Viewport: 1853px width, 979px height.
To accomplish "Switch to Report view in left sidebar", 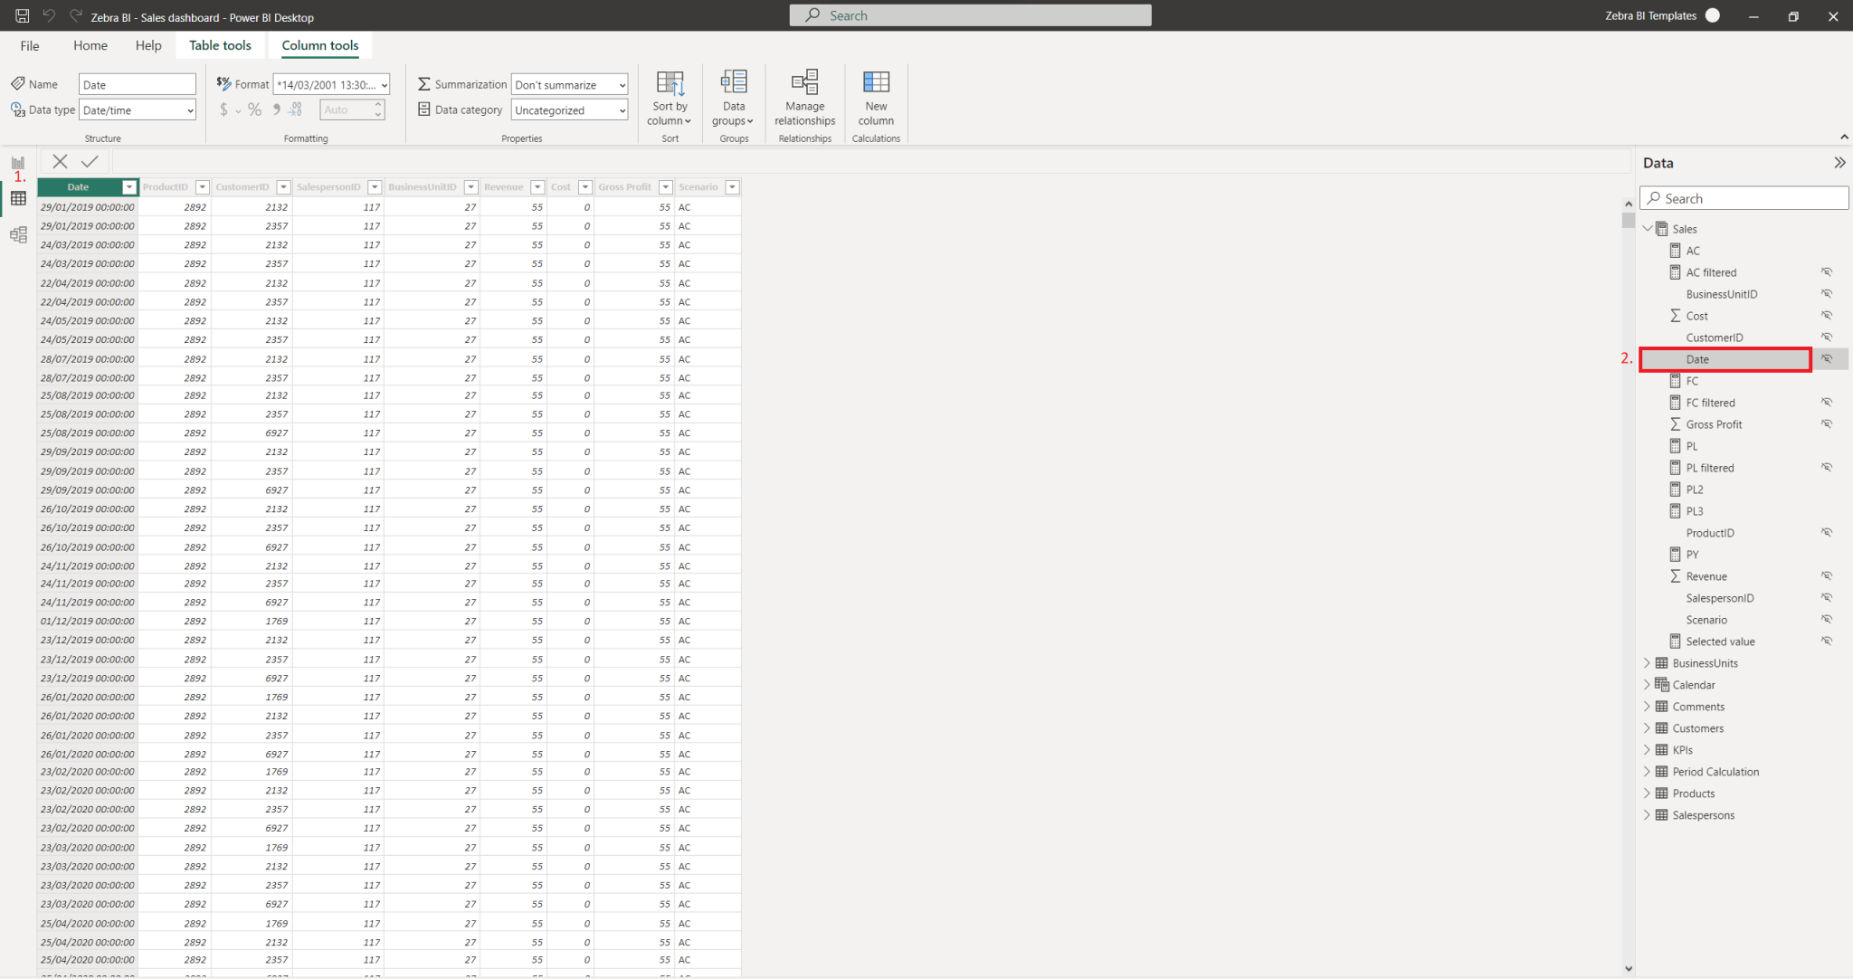I will [17, 161].
